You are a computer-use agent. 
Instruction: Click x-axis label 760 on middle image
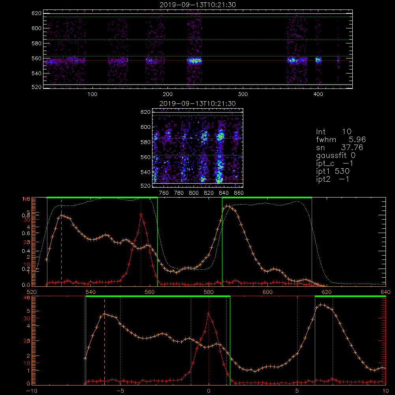click(164, 193)
